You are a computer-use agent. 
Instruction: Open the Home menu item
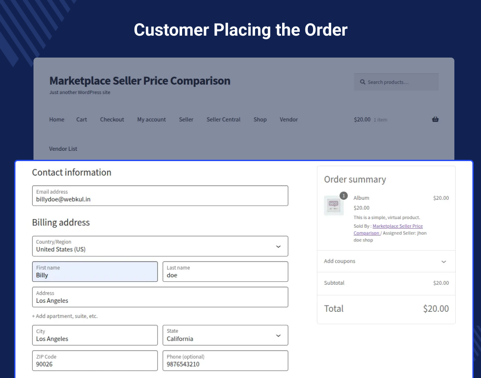[x=57, y=119]
